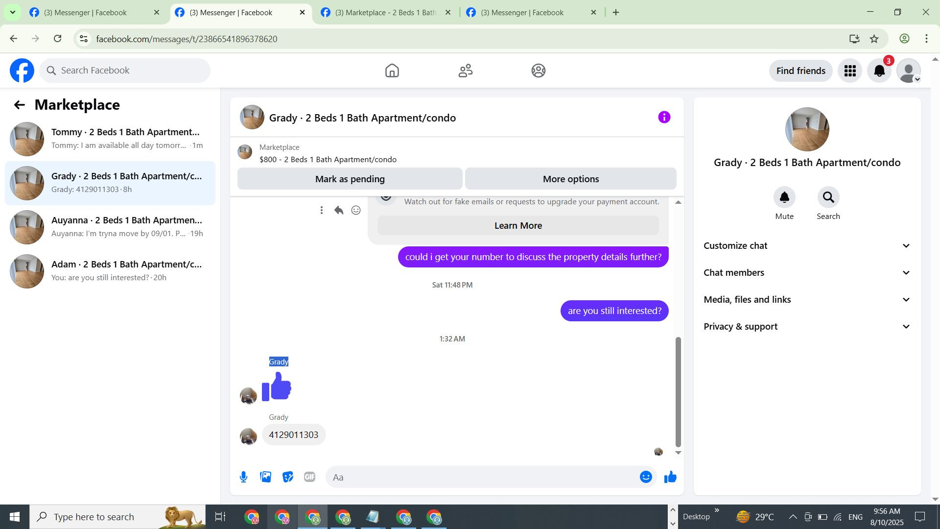This screenshot has height=529, width=940.
Task: Click the More options button
Action: [x=571, y=179]
